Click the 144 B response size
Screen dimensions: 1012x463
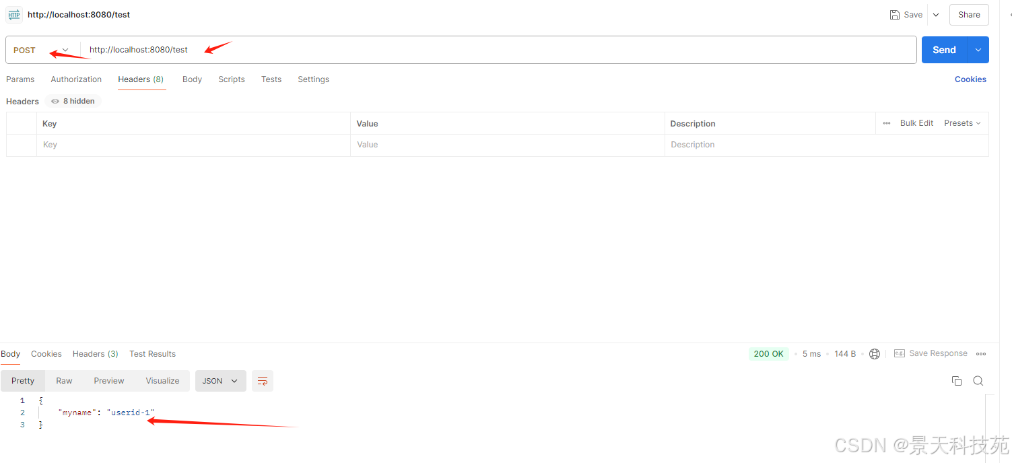pyautogui.click(x=845, y=354)
